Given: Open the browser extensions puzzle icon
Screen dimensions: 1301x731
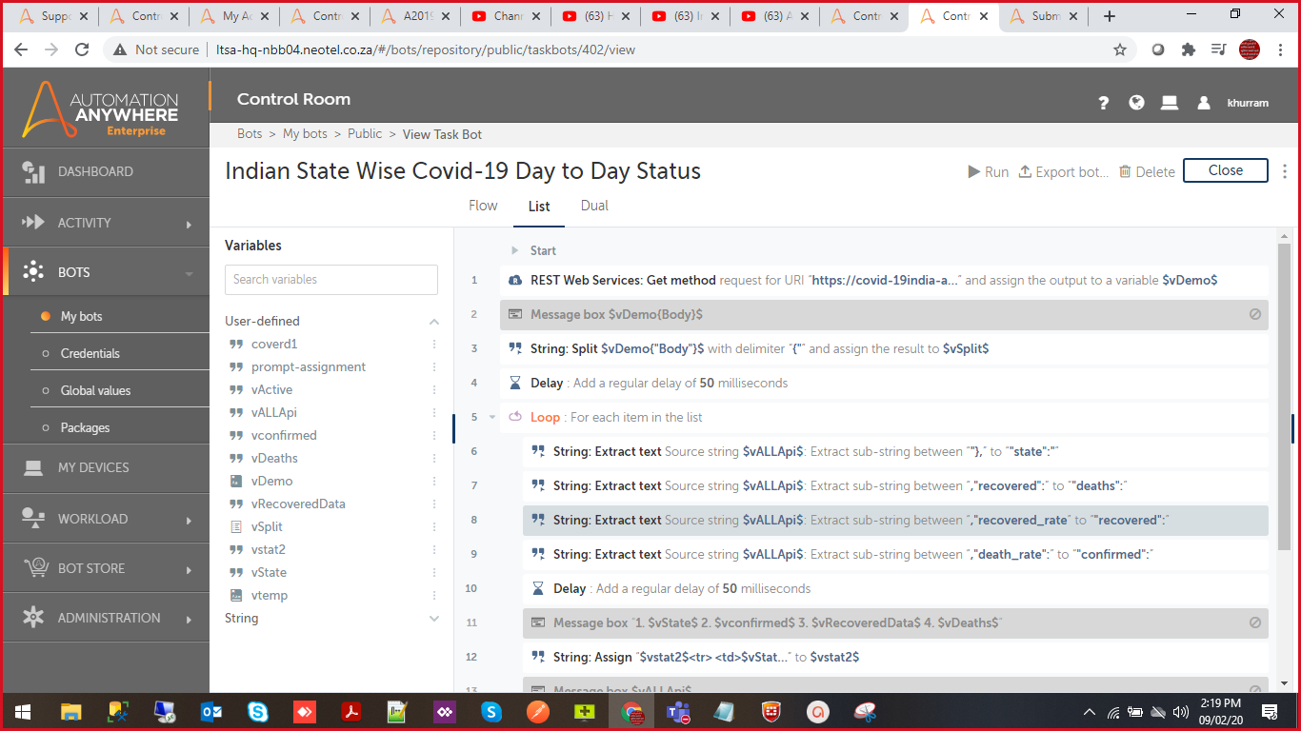Looking at the screenshot, I should click(x=1188, y=49).
